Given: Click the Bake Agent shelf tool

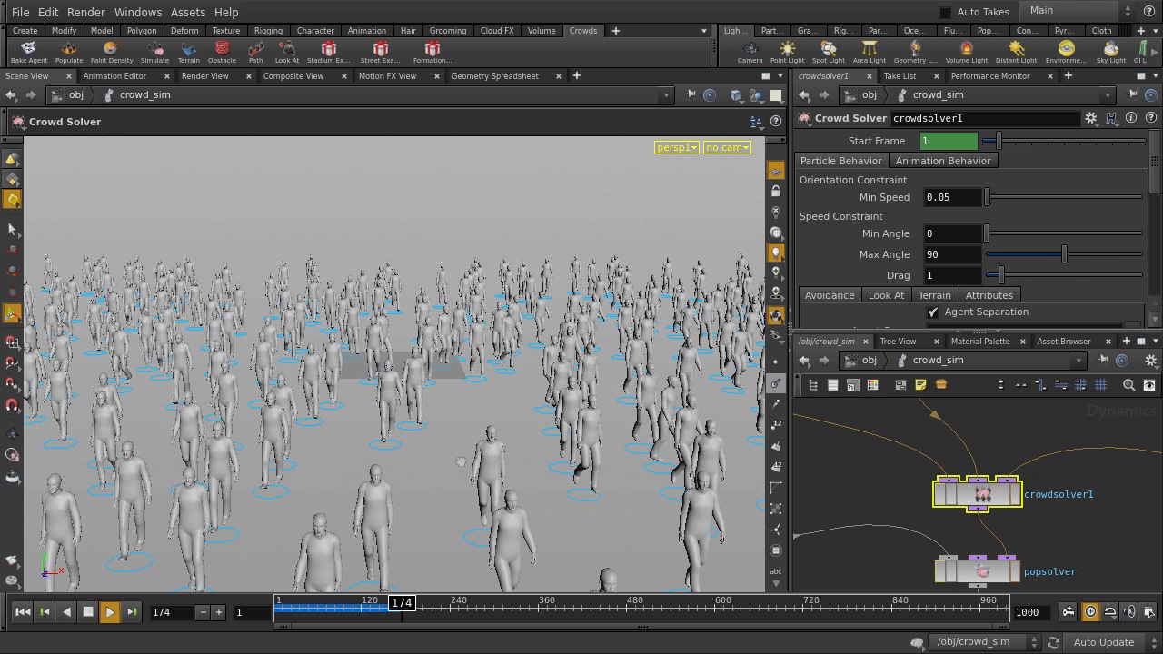Looking at the screenshot, I should 29,52.
